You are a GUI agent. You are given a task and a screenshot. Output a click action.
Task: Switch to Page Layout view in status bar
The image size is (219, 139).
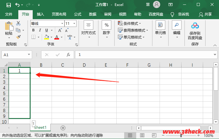coord(141,135)
